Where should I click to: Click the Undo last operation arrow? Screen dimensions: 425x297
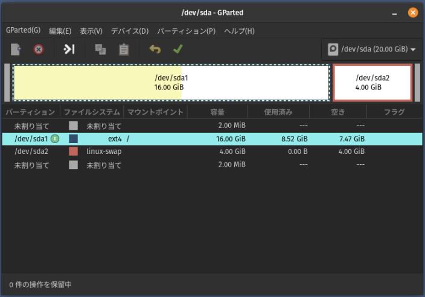tap(155, 49)
